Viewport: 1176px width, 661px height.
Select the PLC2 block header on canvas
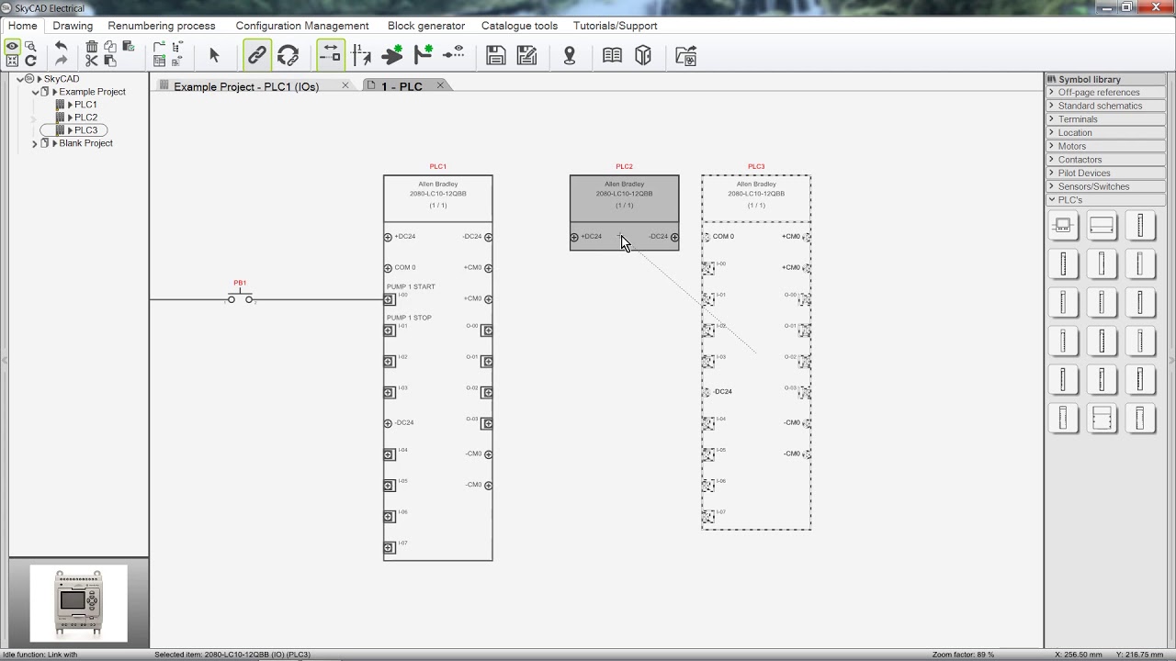[x=624, y=198]
